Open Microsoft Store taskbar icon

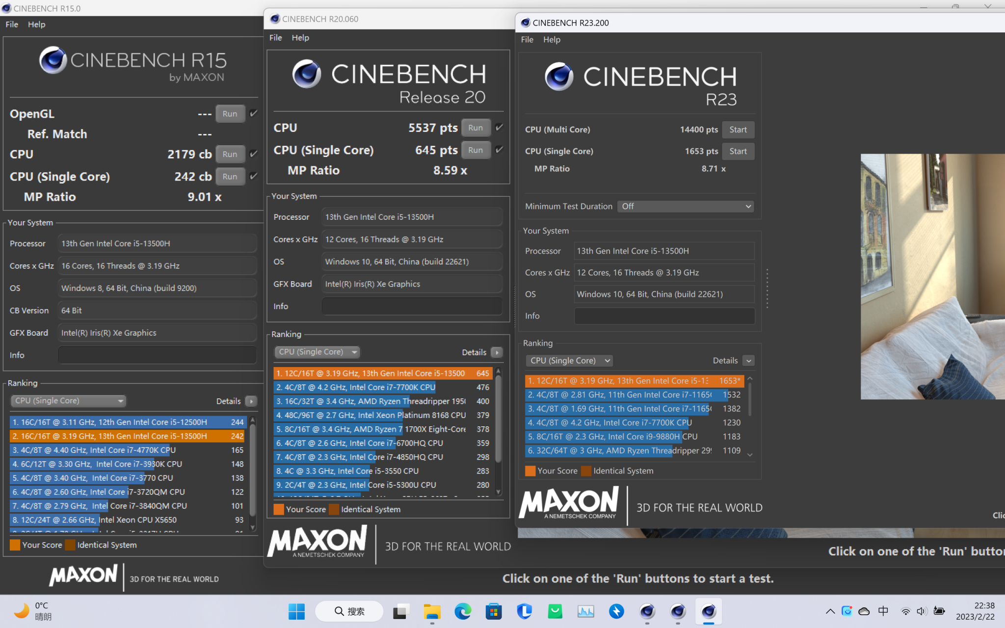(493, 611)
